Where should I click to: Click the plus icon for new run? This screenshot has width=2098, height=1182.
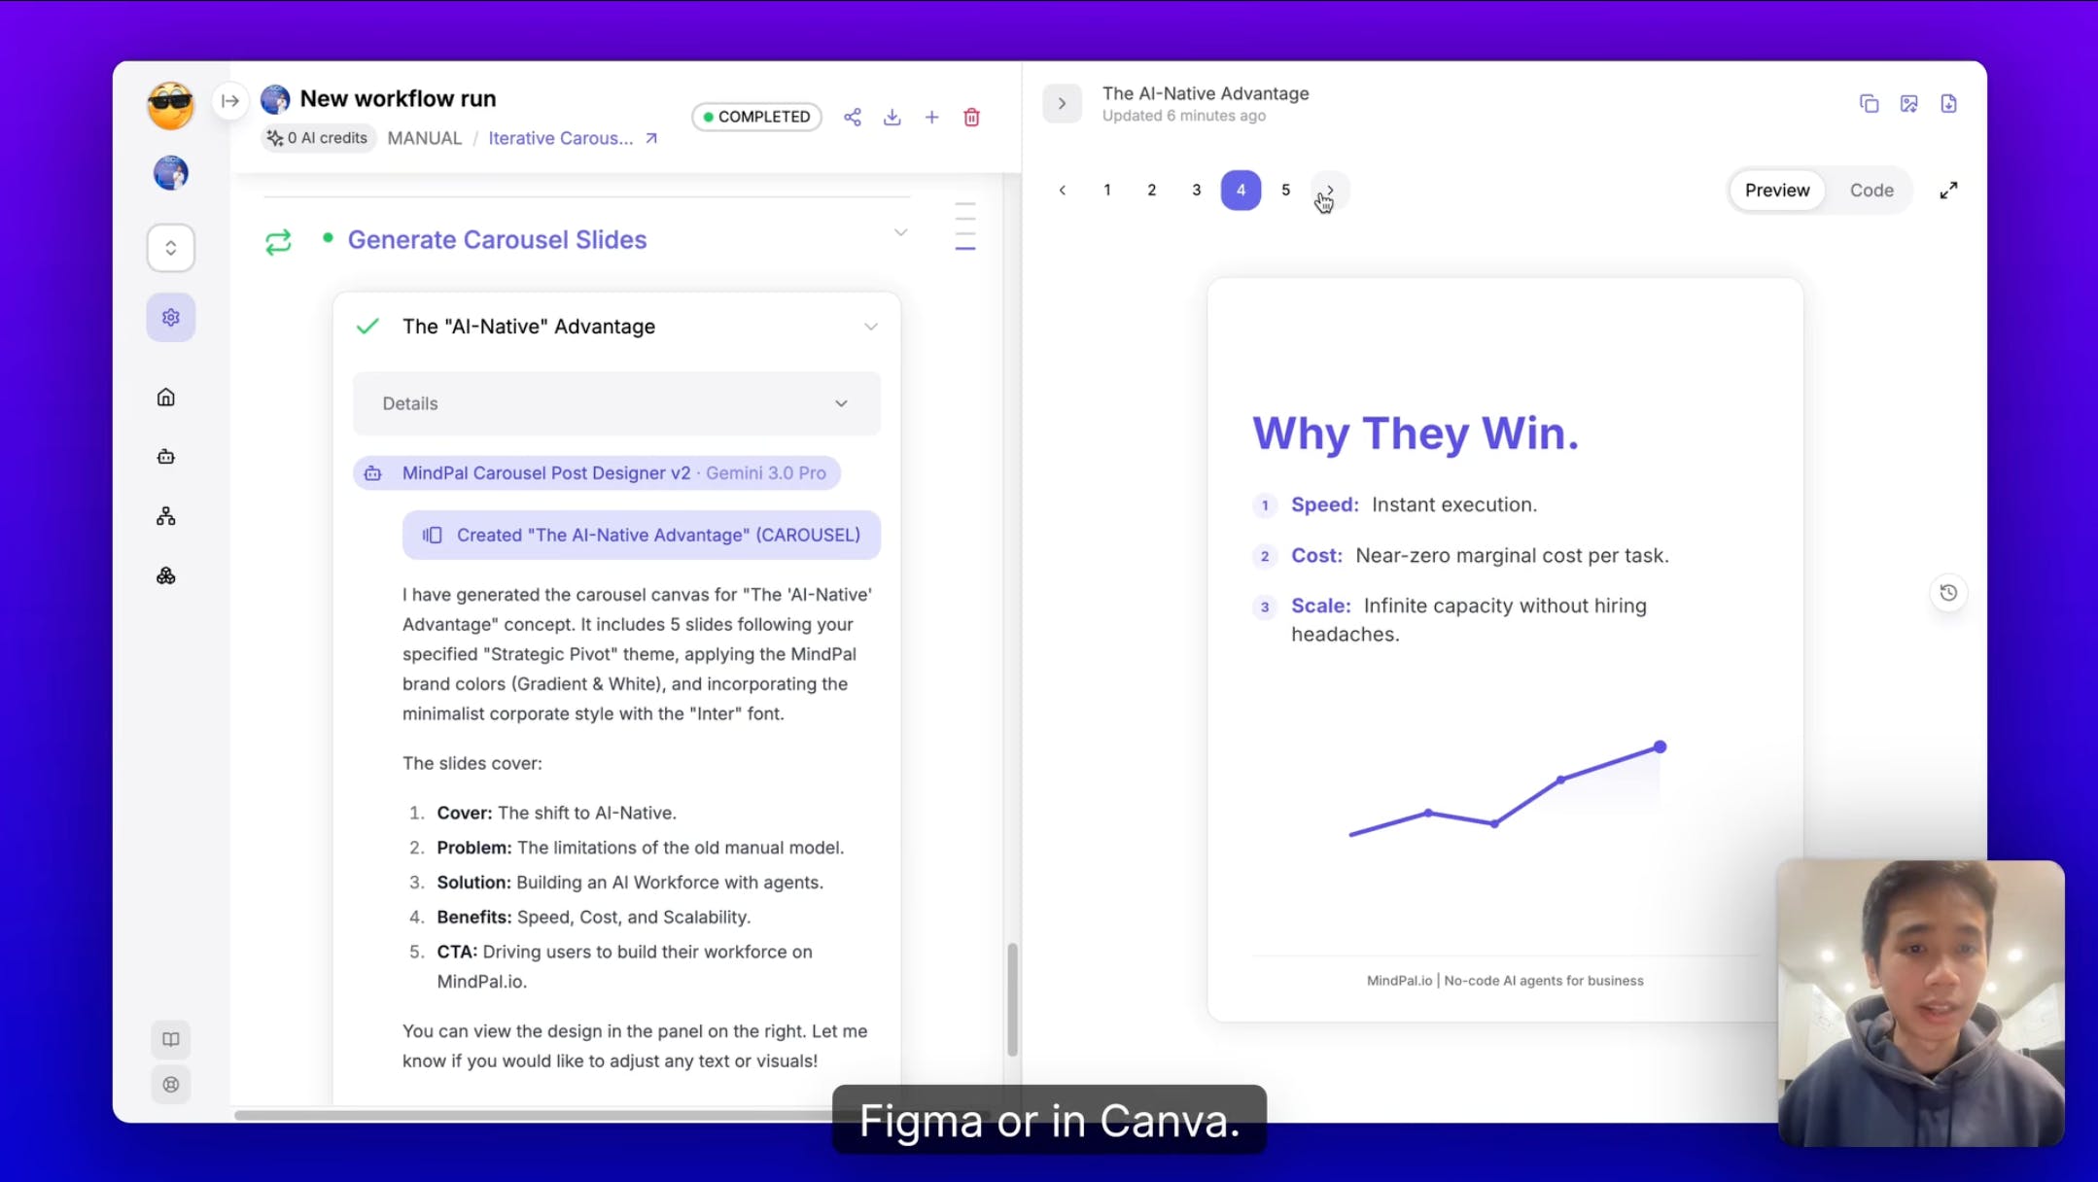click(x=931, y=118)
